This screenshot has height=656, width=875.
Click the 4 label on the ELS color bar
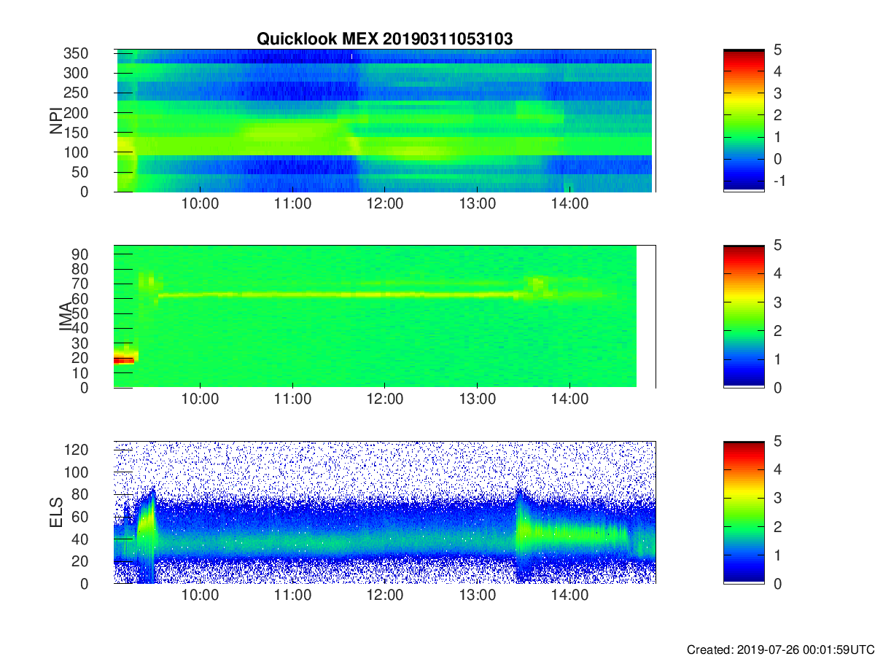[777, 469]
